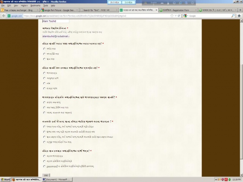Switch to the "free virtapay exchanger - Bing" tab

(x=20, y=10)
